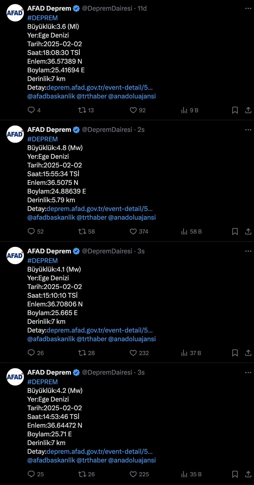This screenshot has height=485, width=254.
Task: Bookmark the 3.6 magnitude earthquake tweet
Action: pyautogui.click(x=235, y=110)
